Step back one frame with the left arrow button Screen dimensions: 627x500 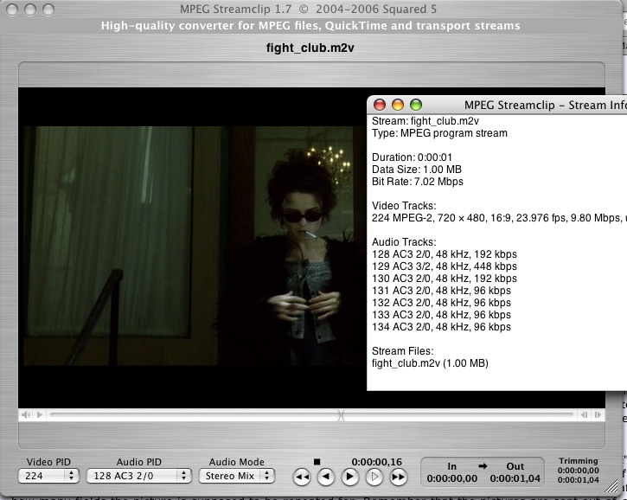tap(326, 477)
